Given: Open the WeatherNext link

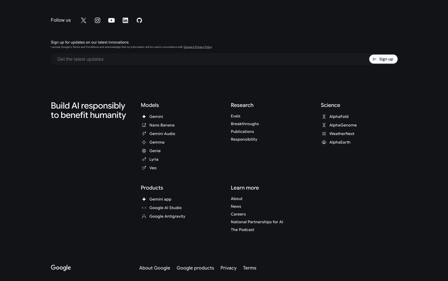Looking at the screenshot, I should pyautogui.click(x=342, y=134).
